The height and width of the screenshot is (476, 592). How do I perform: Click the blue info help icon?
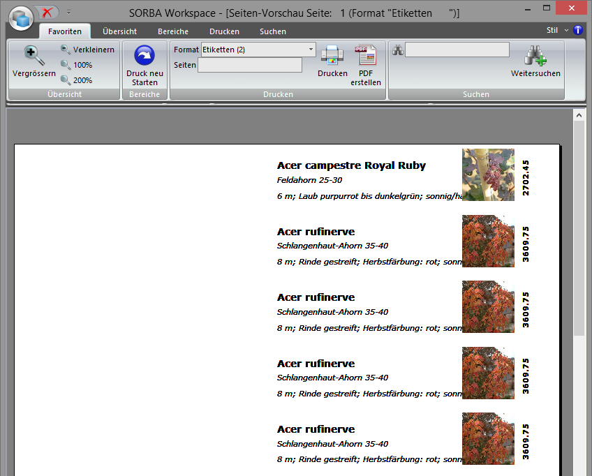[x=577, y=30]
